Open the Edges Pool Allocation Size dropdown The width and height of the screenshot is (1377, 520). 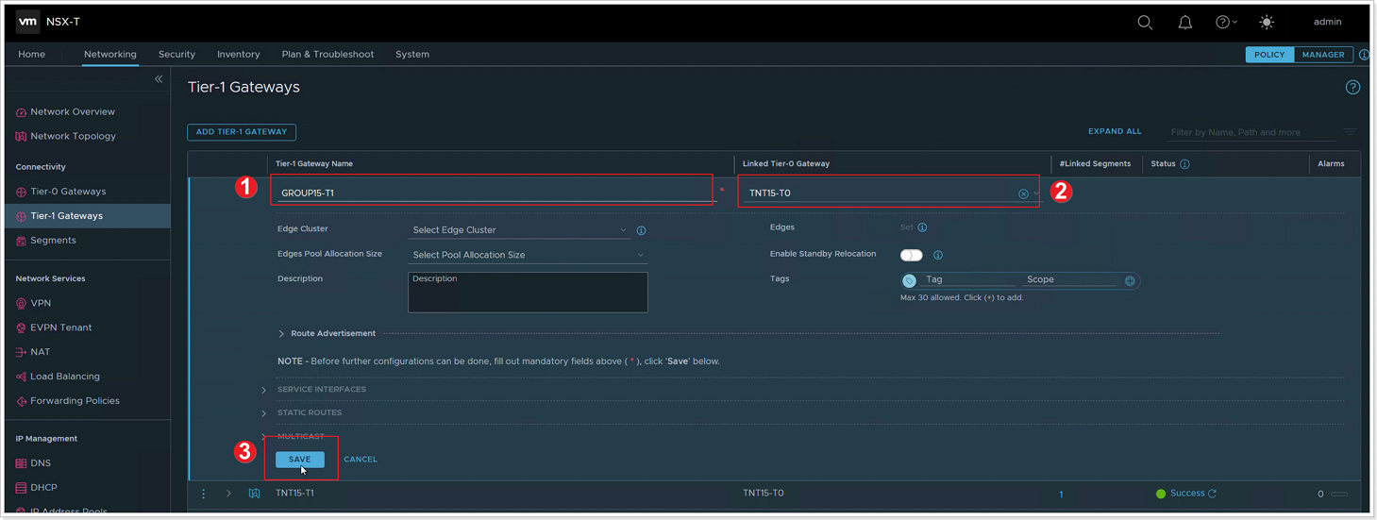click(528, 255)
